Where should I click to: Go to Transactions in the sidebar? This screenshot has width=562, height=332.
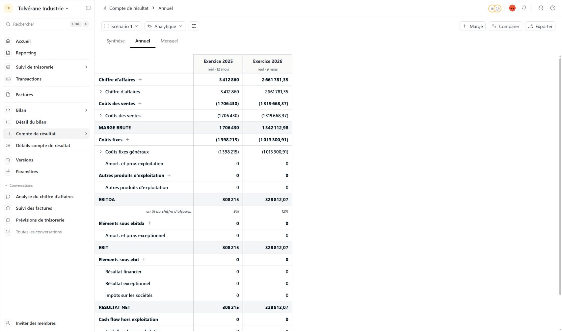click(46, 79)
